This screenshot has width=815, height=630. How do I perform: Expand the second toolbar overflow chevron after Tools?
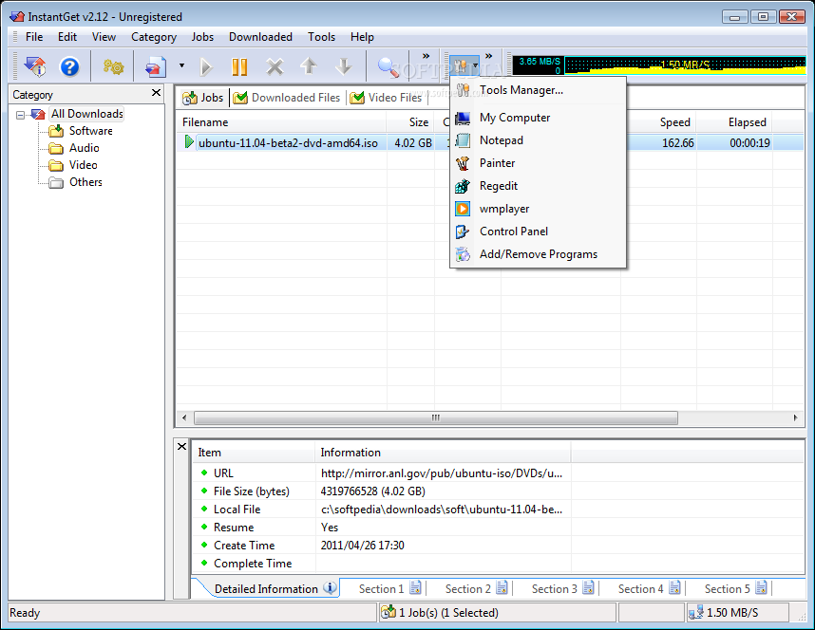tap(488, 56)
